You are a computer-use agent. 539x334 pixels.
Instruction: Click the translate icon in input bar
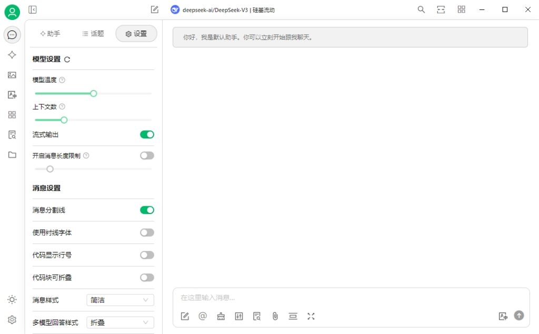[x=503, y=316]
